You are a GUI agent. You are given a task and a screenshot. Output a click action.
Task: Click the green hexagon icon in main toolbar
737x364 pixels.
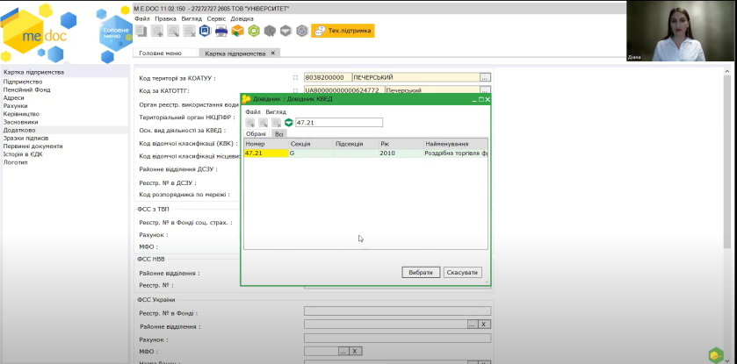point(253,31)
